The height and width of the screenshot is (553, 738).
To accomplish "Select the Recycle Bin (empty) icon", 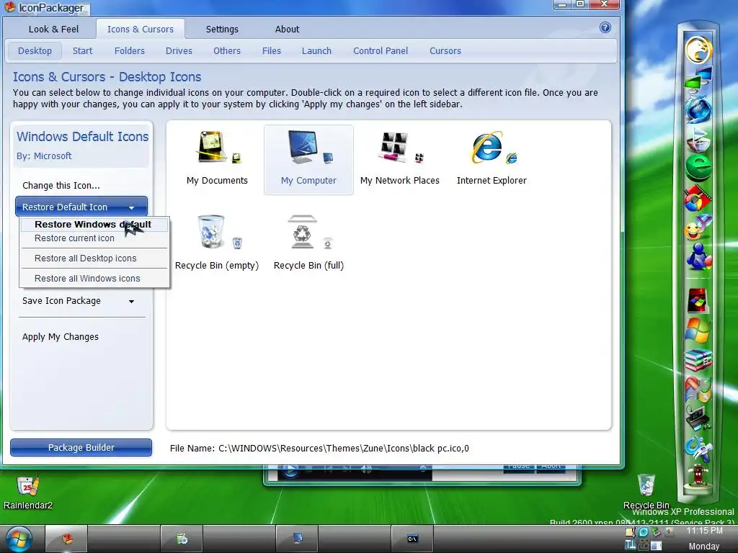I will pos(216,243).
